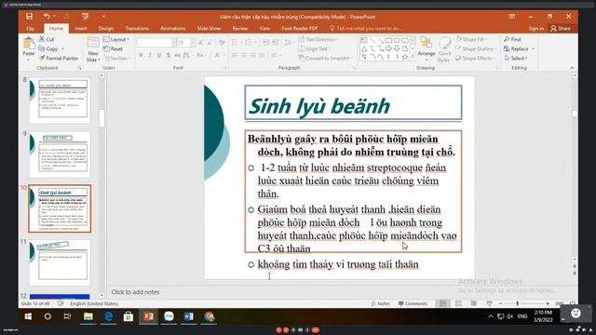
Task: Select the star shape in shapes gallery
Action: (405, 57)
